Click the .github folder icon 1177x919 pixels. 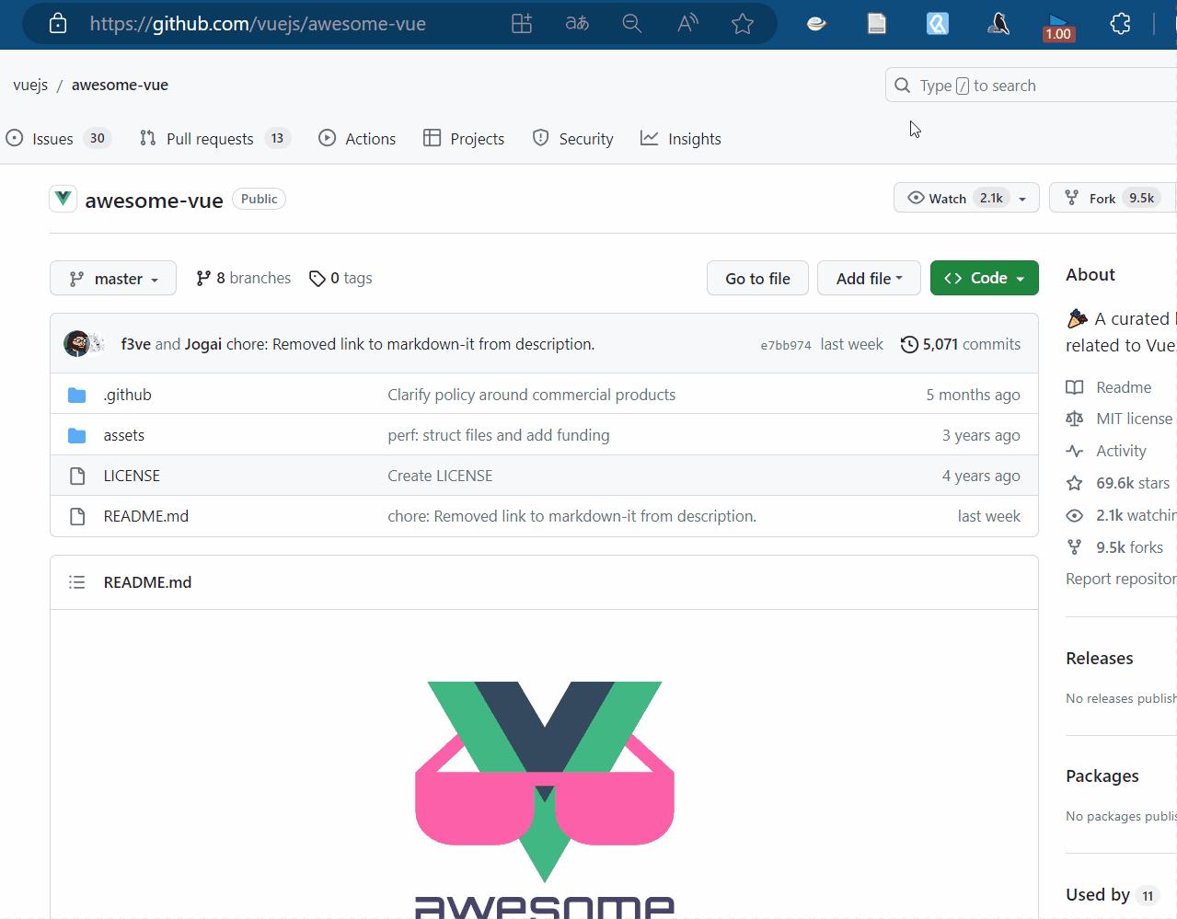tap(77, 395)
